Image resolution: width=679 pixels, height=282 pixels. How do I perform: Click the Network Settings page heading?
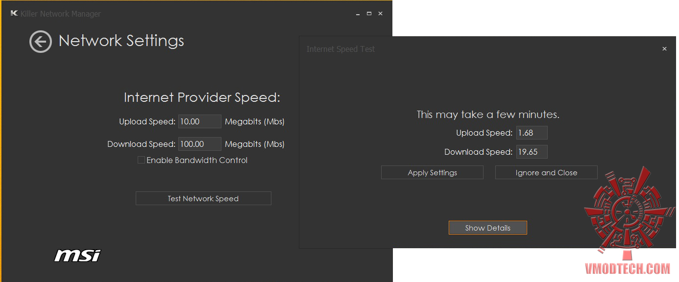(x=121, y=41)
